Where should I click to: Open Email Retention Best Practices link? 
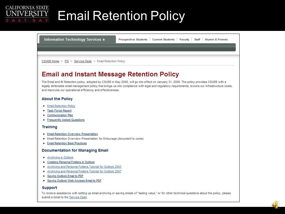point(67,143)
